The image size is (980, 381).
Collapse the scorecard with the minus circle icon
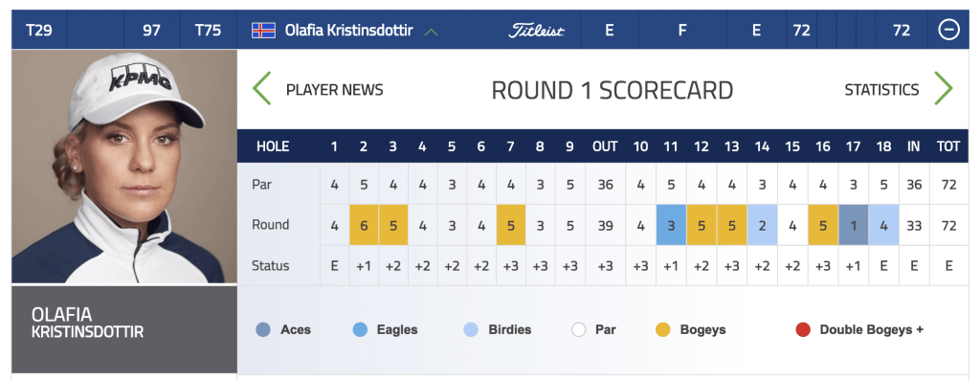pos(948,30)
